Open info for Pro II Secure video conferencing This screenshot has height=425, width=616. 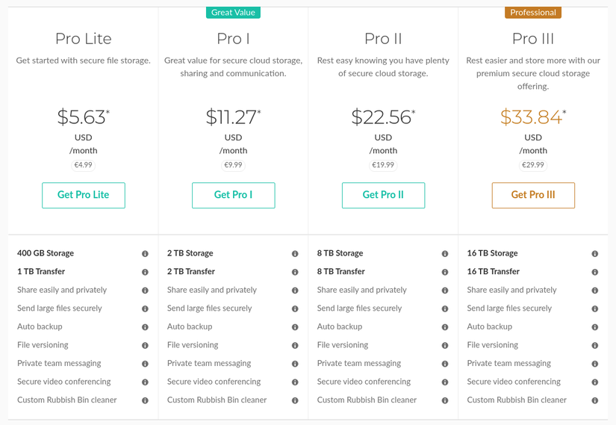[x=445, y=382]
